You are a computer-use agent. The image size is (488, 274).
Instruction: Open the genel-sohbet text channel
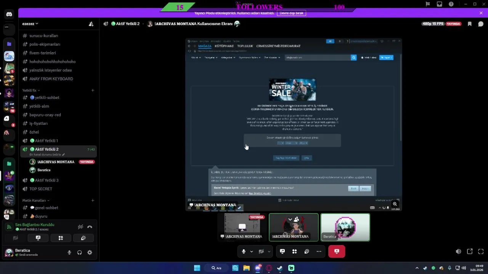[58, 208]
